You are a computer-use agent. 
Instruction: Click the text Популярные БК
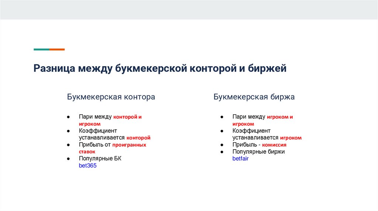(100, 159)
